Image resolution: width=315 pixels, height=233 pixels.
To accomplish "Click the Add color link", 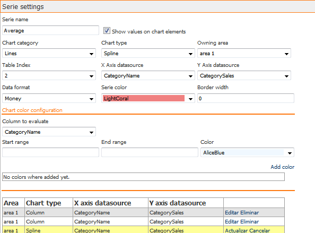I will [282, 167].
